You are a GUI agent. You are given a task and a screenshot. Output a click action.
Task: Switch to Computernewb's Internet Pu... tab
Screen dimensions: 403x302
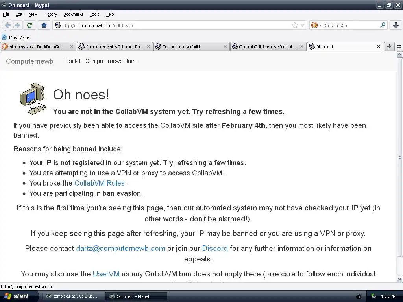pyautogui.click(x=115, y=47)
